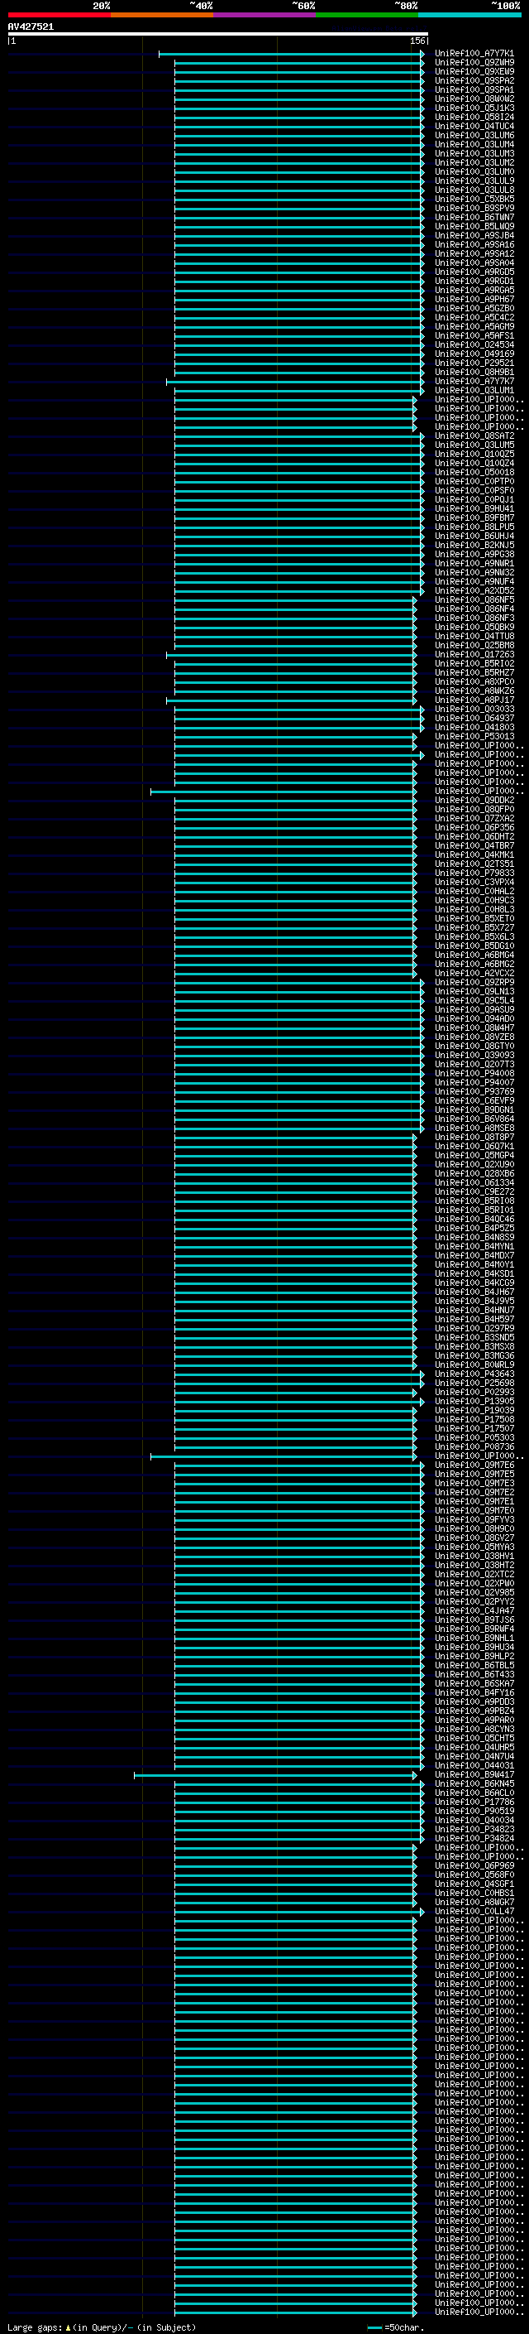Select the UniRef100_P43643 label

[474, 1374]
